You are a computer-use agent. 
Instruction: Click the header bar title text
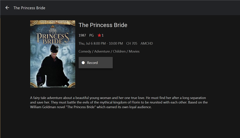click(x=29, y=8)
